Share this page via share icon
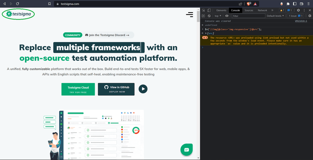Image resolution: width=313 pixels, height=160 pixels. click(x=240, y=4)
